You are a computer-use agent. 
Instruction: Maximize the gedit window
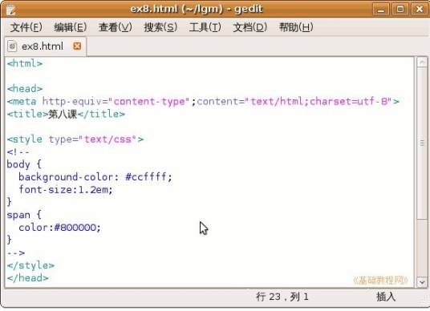pyautogui.click(x=400, y=10)
